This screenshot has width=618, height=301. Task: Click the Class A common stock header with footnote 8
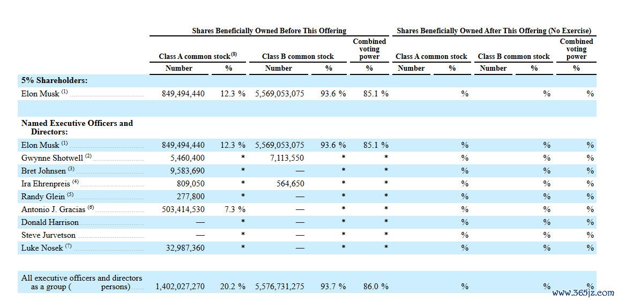tap(198, 56)
